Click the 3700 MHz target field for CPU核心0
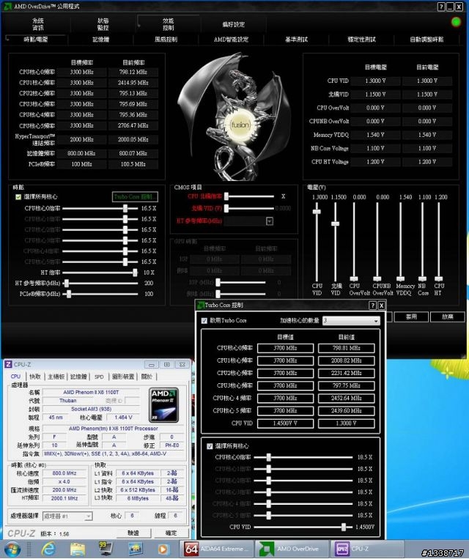This screenshot has width=469, height=559. [x=285, y=348]
